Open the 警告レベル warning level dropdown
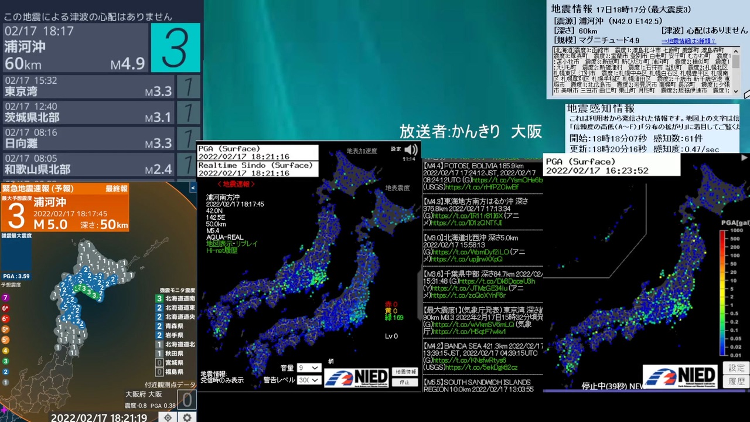750x422 pixels. [x=309, y=380]
